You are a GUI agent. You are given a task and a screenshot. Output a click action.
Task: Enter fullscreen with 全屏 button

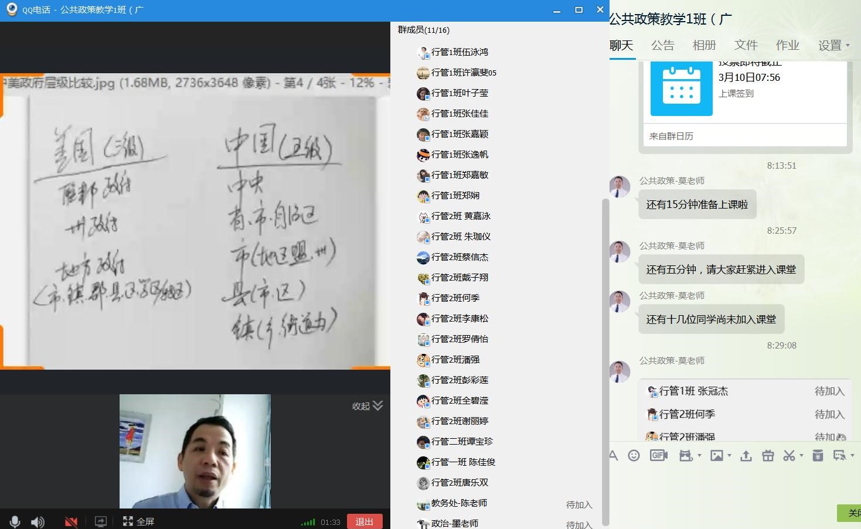click(x=139, y=521)
